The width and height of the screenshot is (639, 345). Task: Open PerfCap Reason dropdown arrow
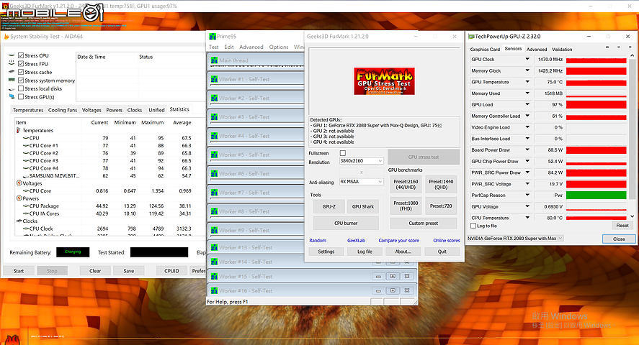coord(527,195)
